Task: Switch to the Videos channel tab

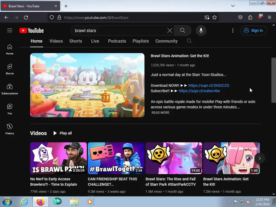Action: 56,41
